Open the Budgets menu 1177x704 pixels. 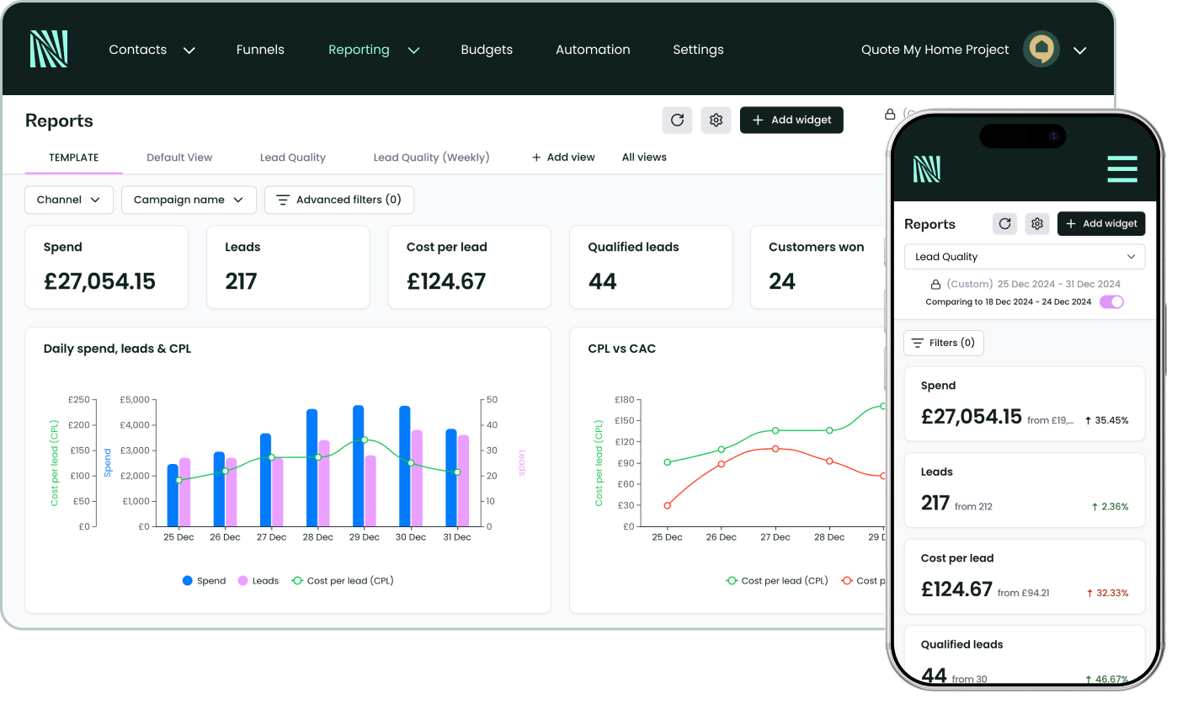(487, 50)
